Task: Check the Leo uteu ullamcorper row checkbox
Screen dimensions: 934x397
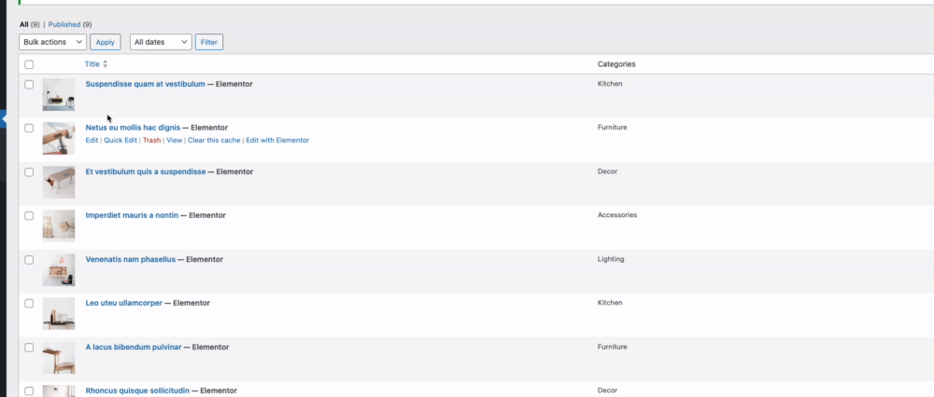Action: point(29,303)
